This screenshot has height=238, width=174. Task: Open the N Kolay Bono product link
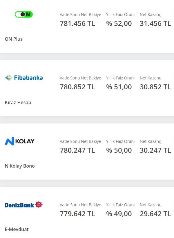20,166
